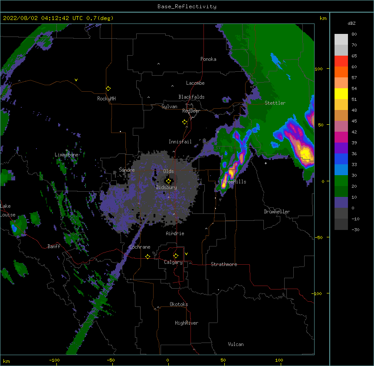Select the Base_Reflectivity title

click(x=187, y=7)
